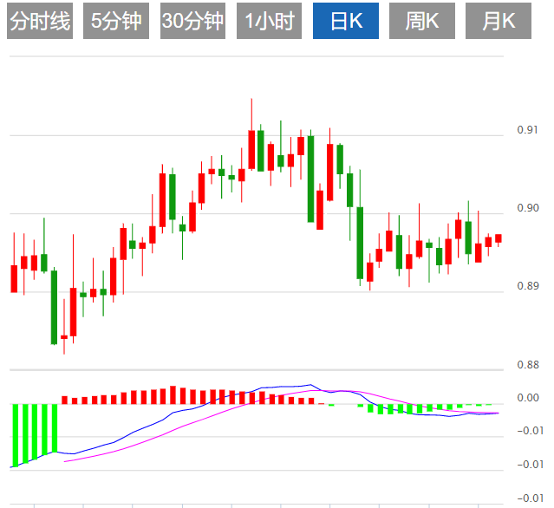This screenshot has height=508, width=554.
Task: Click the 0.00 MACD axis label
Action: (528, 398)
